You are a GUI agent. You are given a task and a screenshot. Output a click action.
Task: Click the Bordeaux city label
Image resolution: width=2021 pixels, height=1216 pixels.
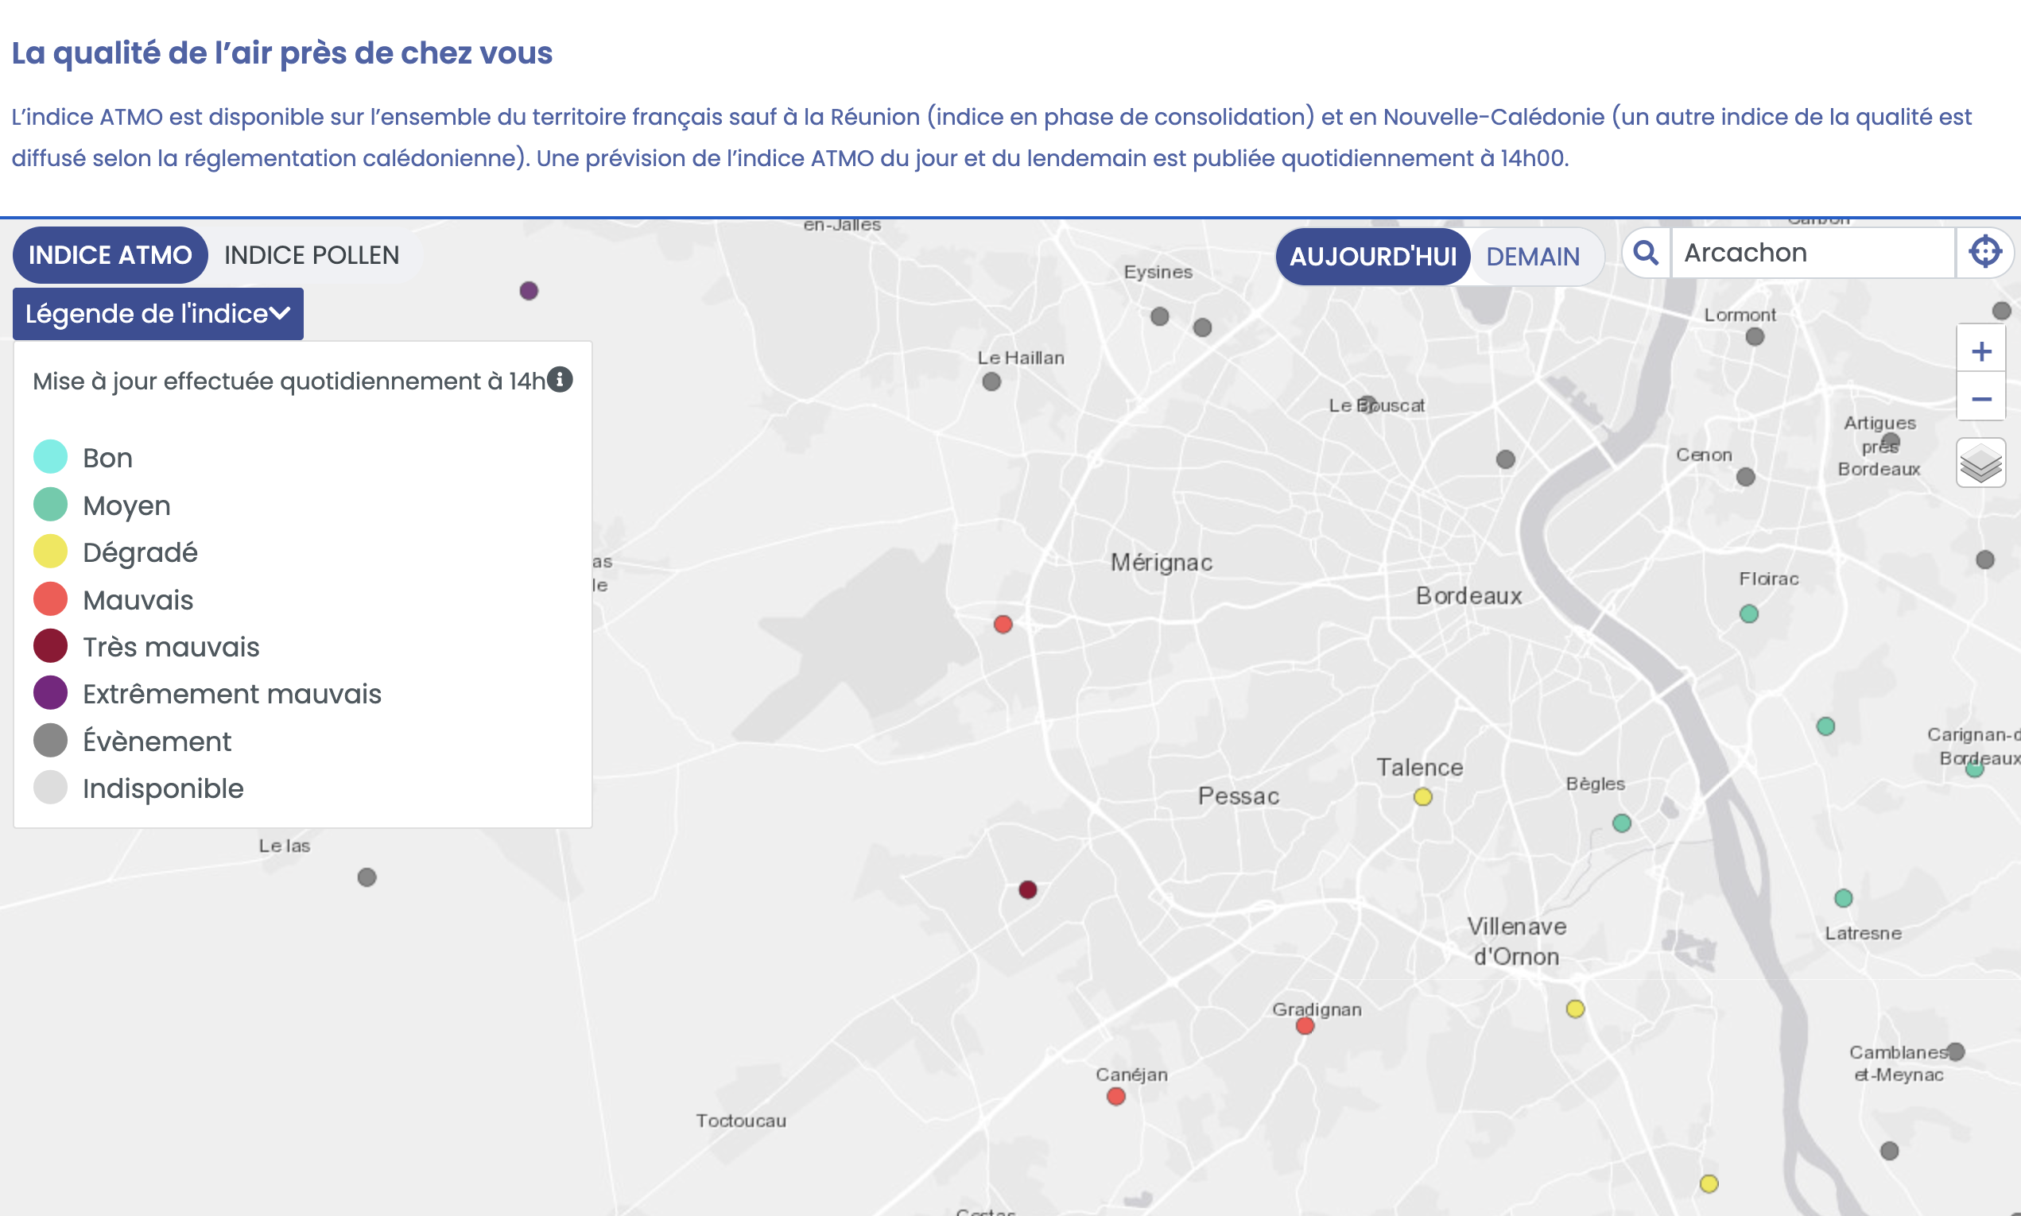(x=1468, y=596)
